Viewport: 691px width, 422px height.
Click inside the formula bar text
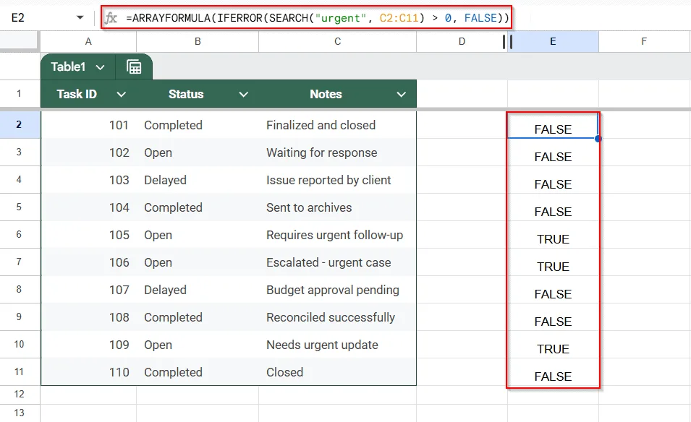click(x=318, y=17)
